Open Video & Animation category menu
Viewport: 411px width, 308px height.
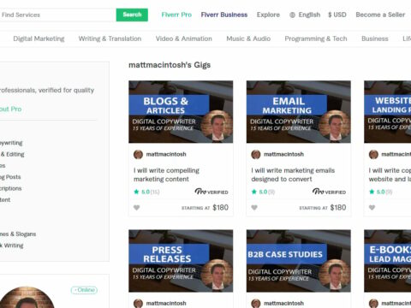184,38
